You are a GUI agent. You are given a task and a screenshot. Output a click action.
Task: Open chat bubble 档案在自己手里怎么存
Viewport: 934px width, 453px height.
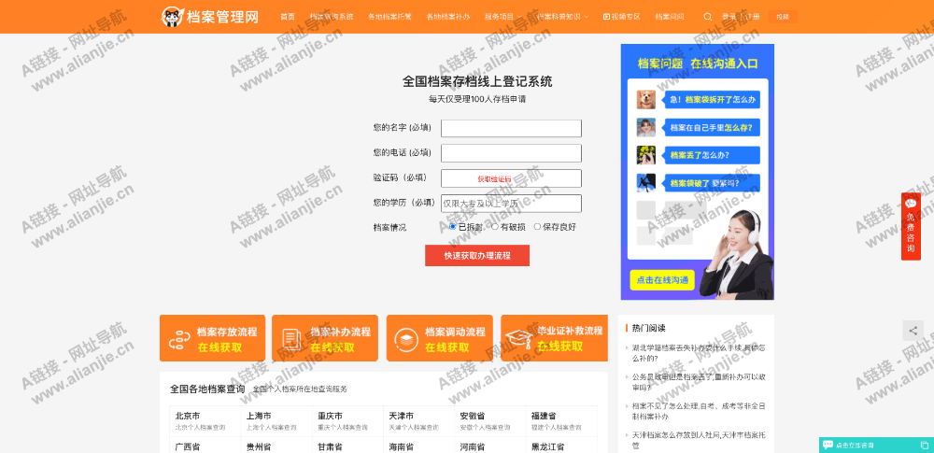click(x=713, y=127)
